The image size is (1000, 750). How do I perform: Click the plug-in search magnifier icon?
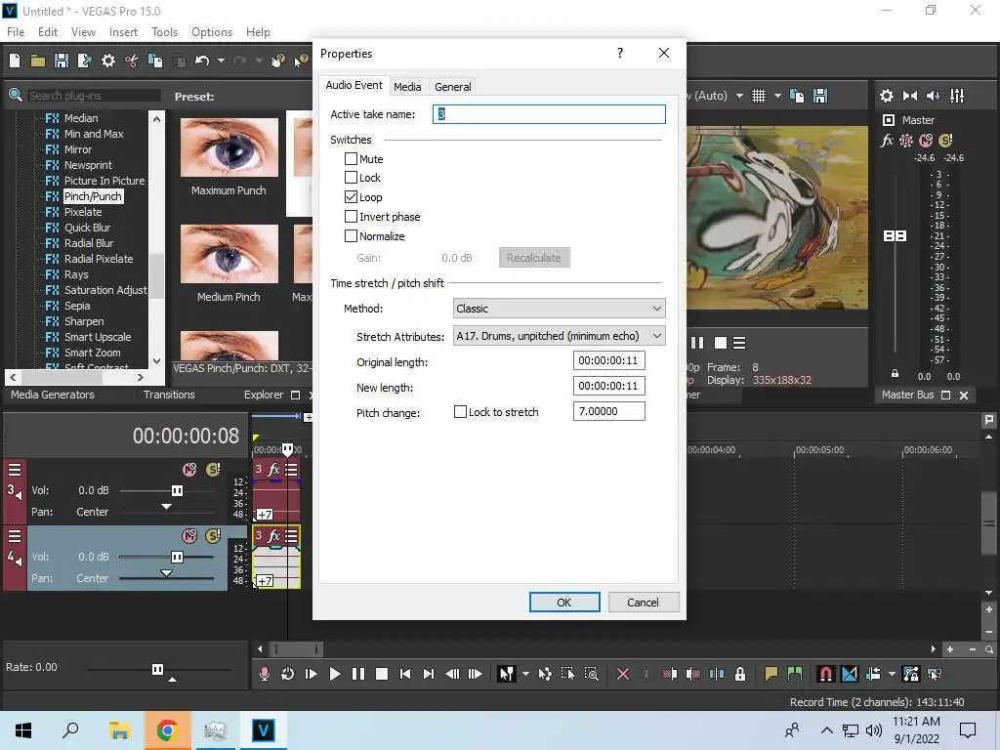(16, 96)
